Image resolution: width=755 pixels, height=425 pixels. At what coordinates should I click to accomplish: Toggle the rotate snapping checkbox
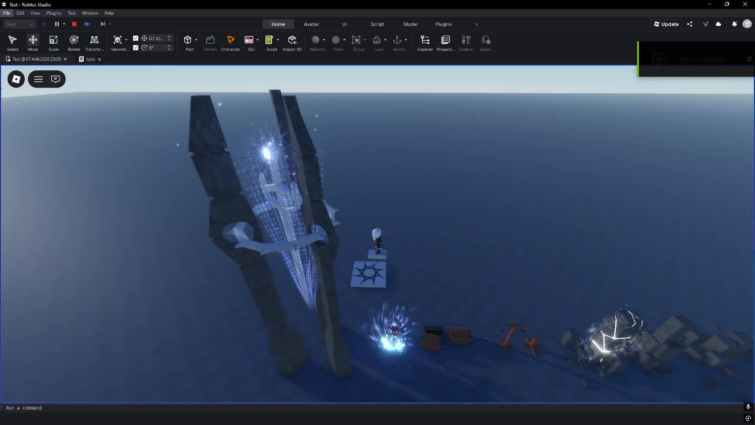(136, 47)
